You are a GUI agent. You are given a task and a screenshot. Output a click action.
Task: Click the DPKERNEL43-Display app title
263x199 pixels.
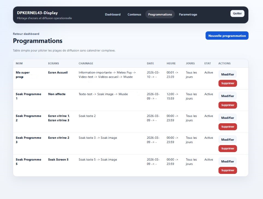(37, 13)
